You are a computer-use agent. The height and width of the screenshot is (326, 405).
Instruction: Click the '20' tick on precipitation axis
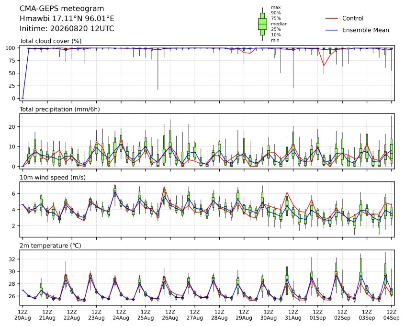(12, 127)
